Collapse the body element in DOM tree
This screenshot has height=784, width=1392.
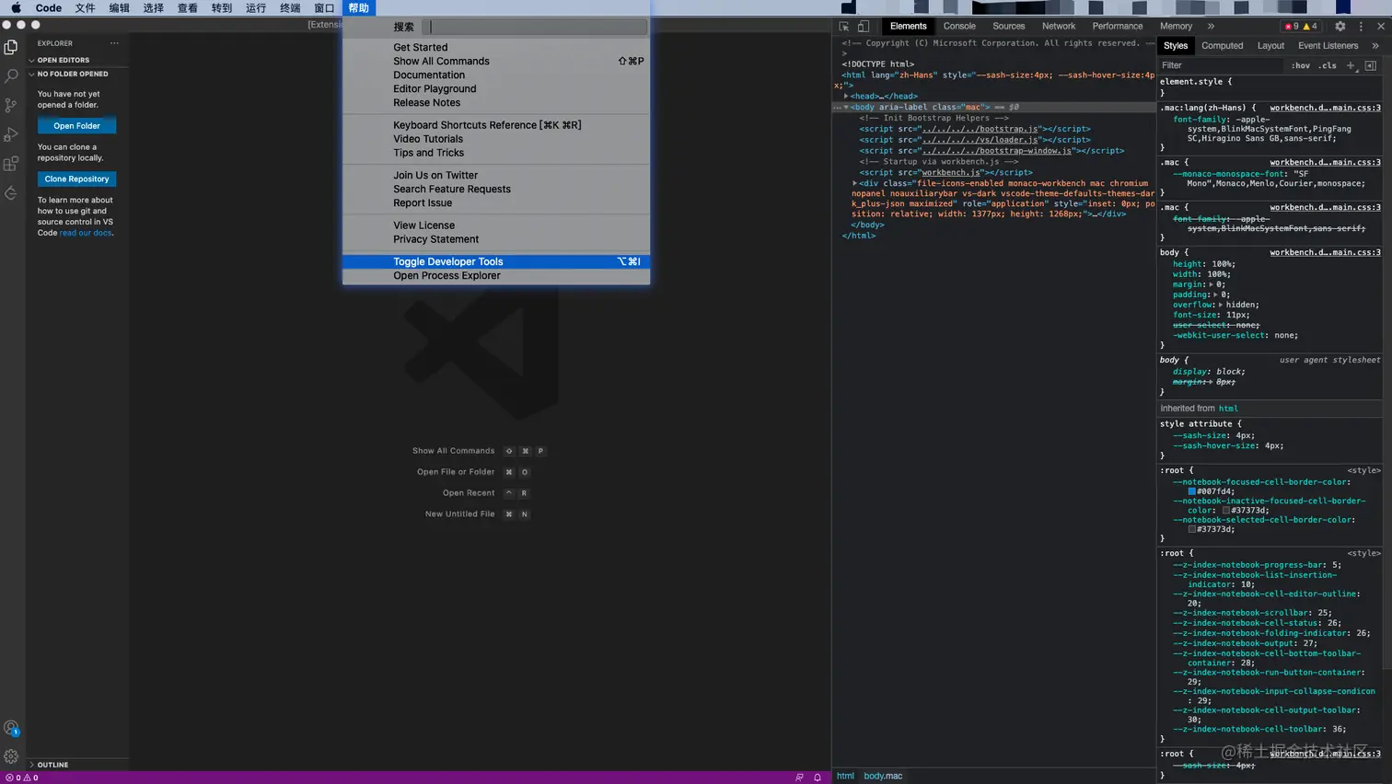pyautogui.click(x=846, y=107)
